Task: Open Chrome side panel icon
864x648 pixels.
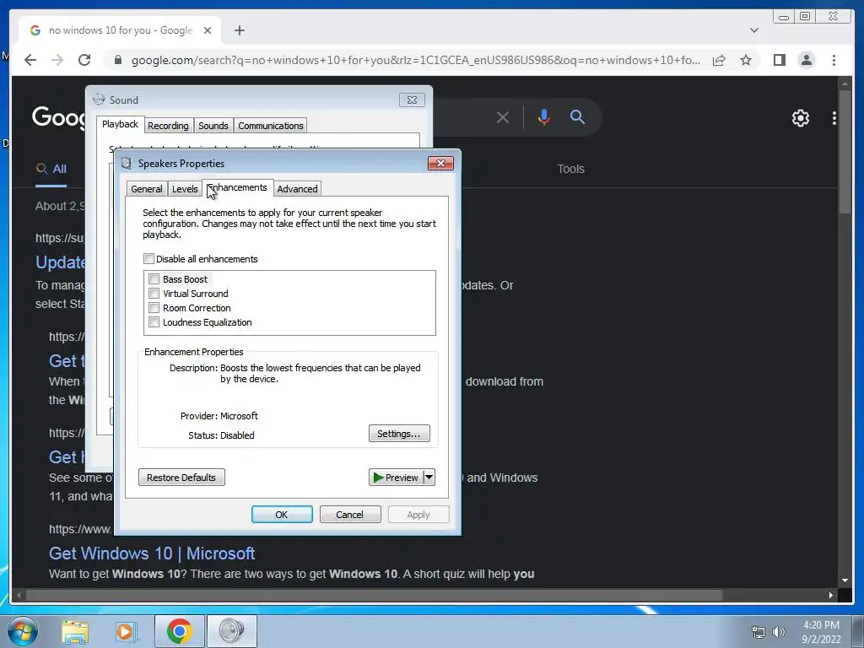Action: pos(779,60)
